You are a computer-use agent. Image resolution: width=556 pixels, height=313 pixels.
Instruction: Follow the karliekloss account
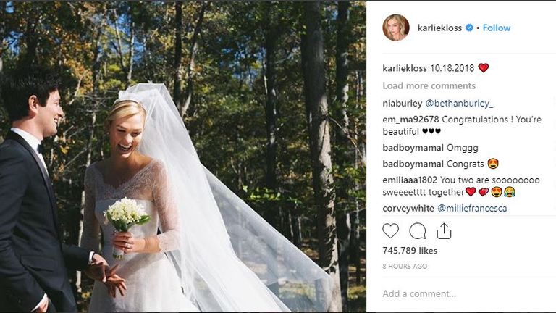point(497,28)
